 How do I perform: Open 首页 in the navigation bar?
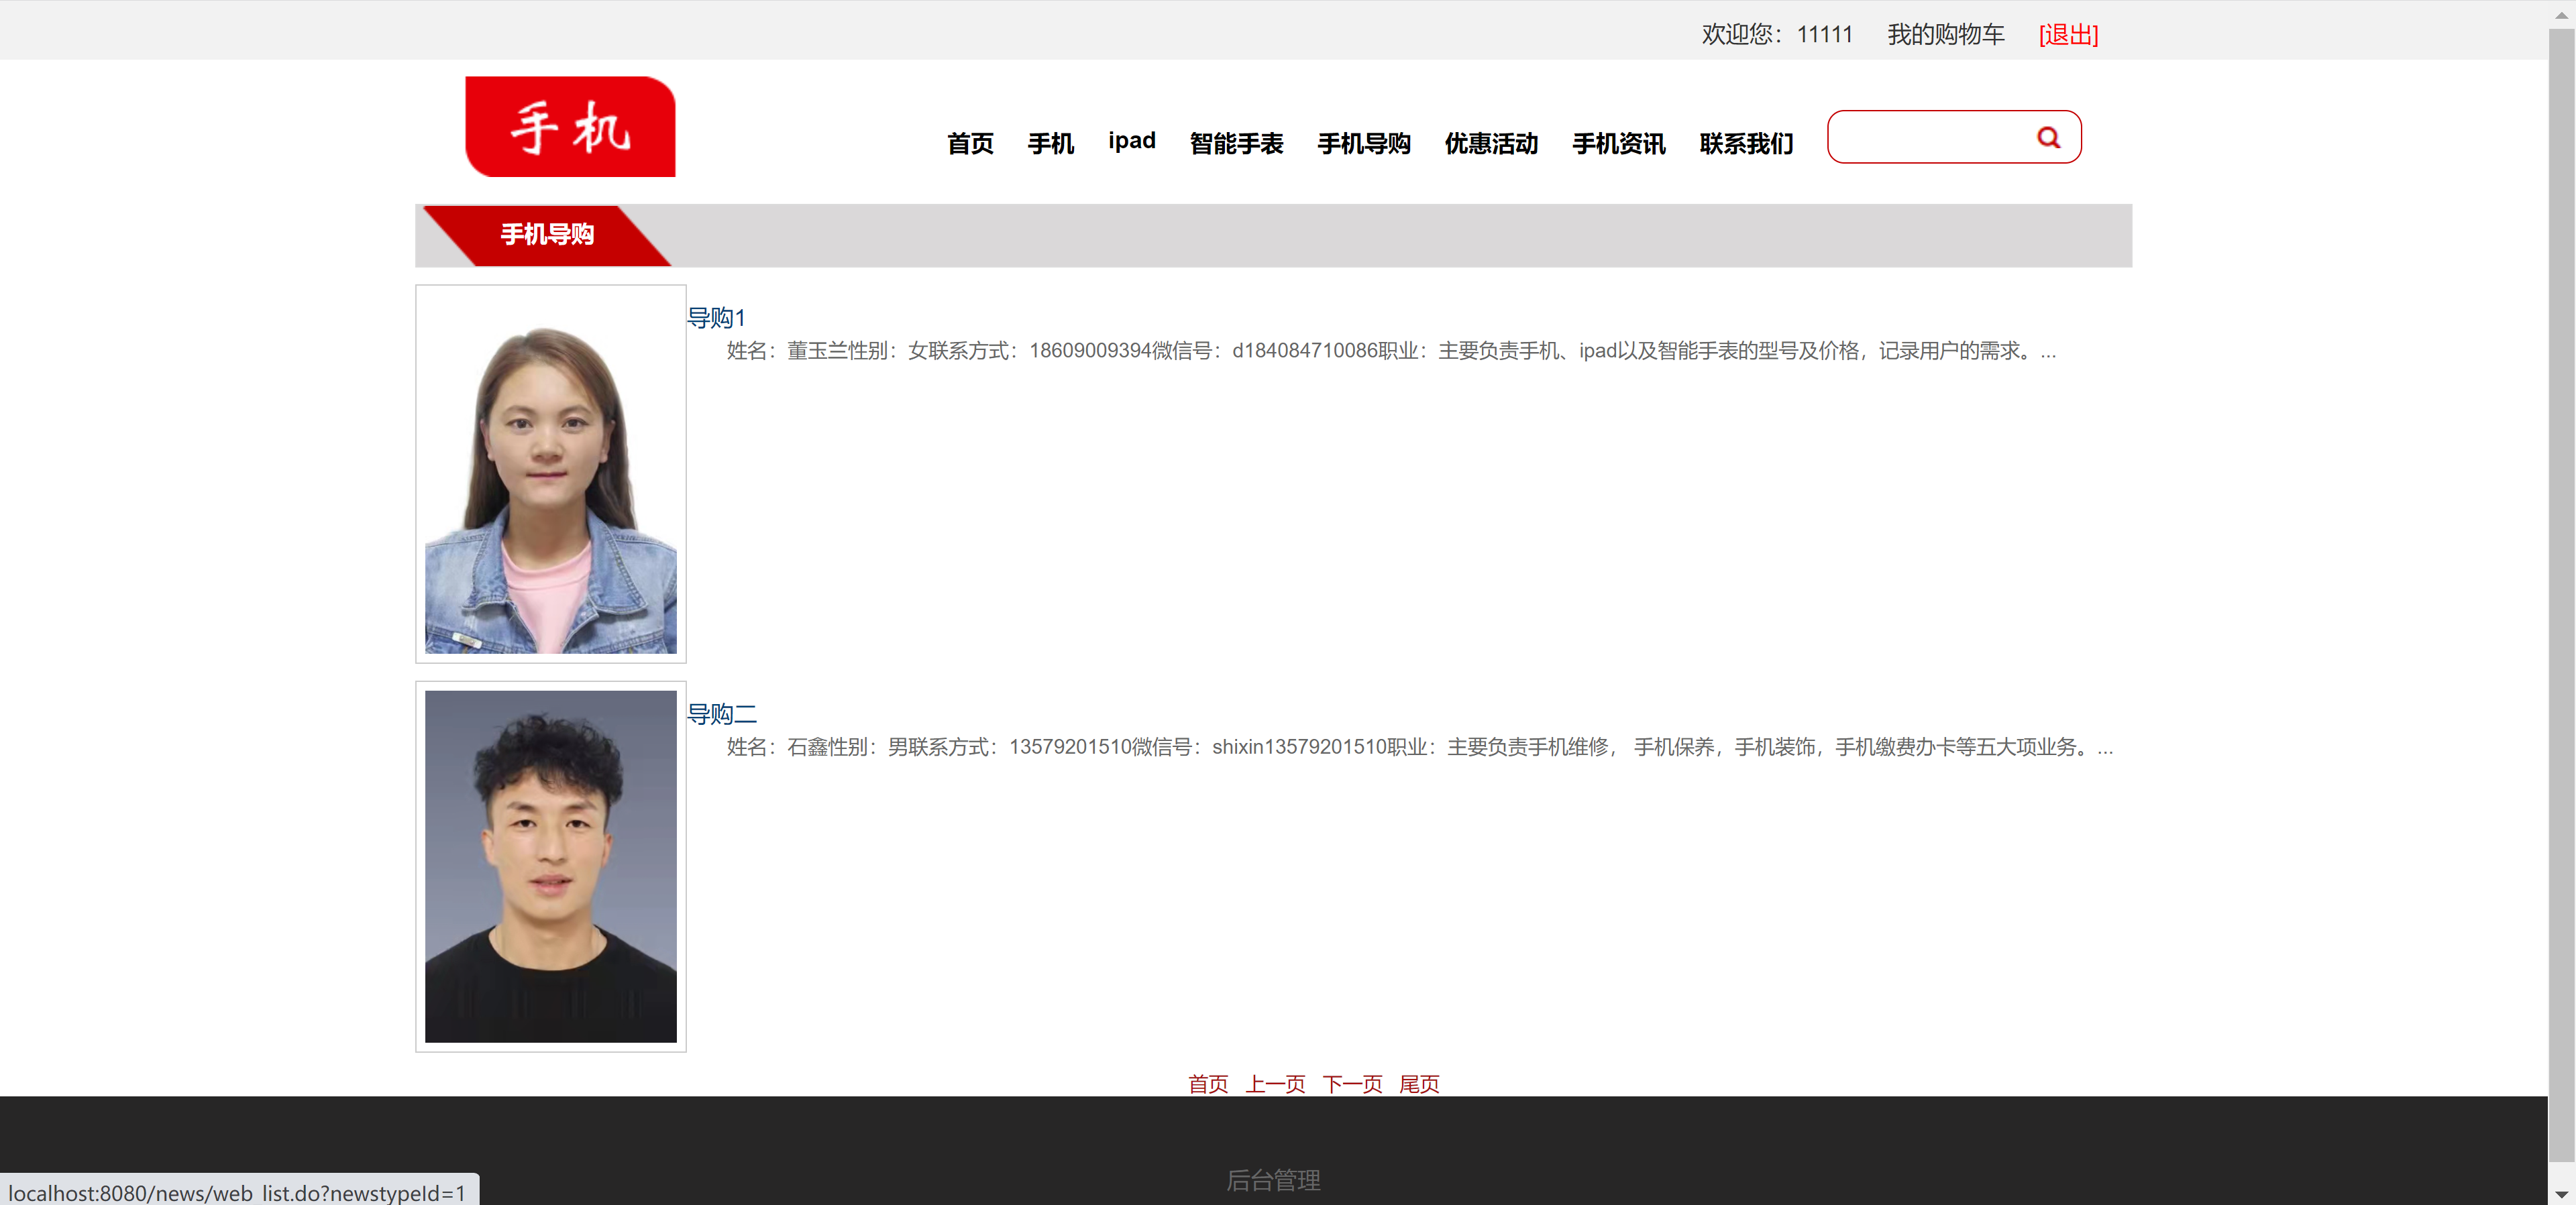click(x=970, y=143)
